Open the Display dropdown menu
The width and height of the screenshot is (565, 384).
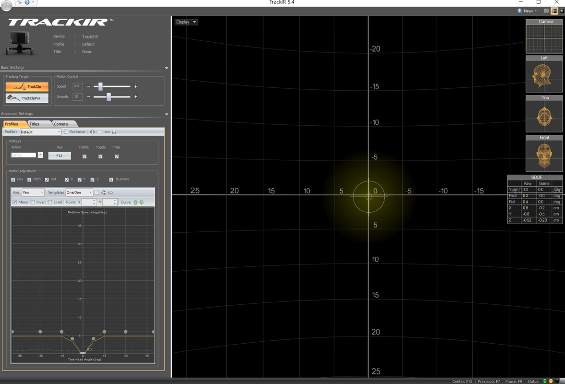point(186,22)
